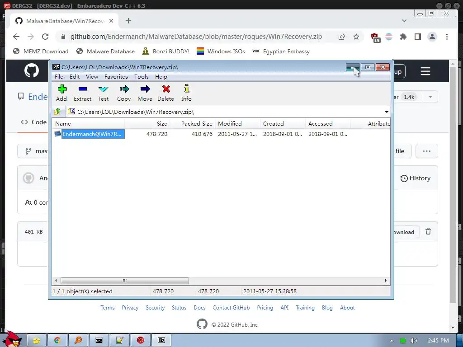This screenshot has height=347, width=463.
Task: Open the Help menu in 7-Zip
Action: (x=161, y=77)
